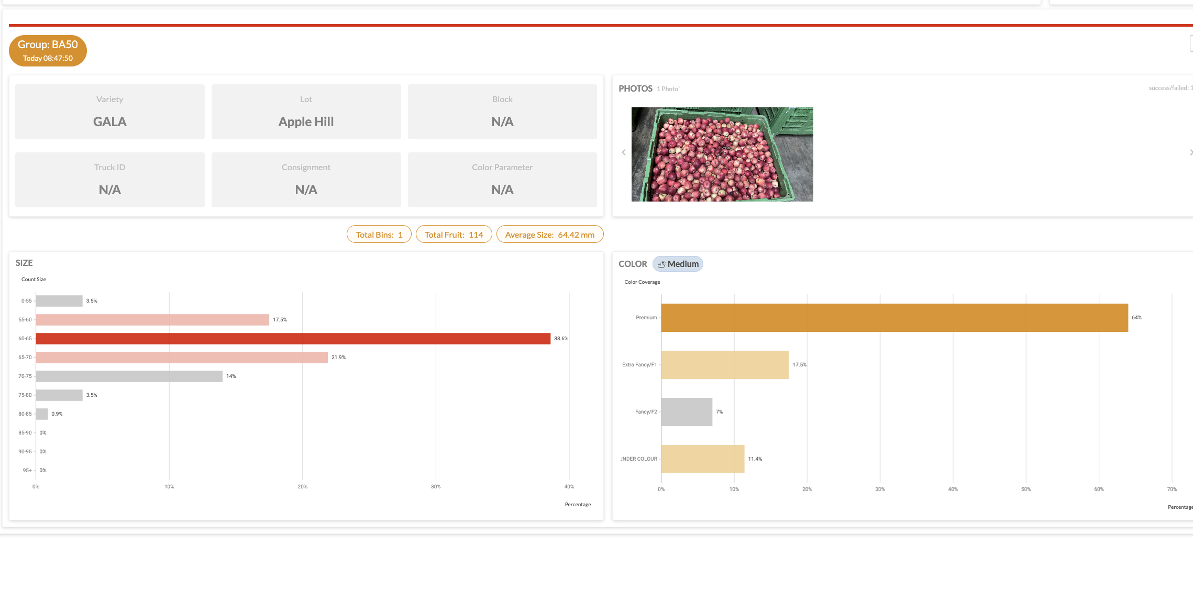Click the Group: BA50 badge
1193x591 pixels.
click(48, 51)
